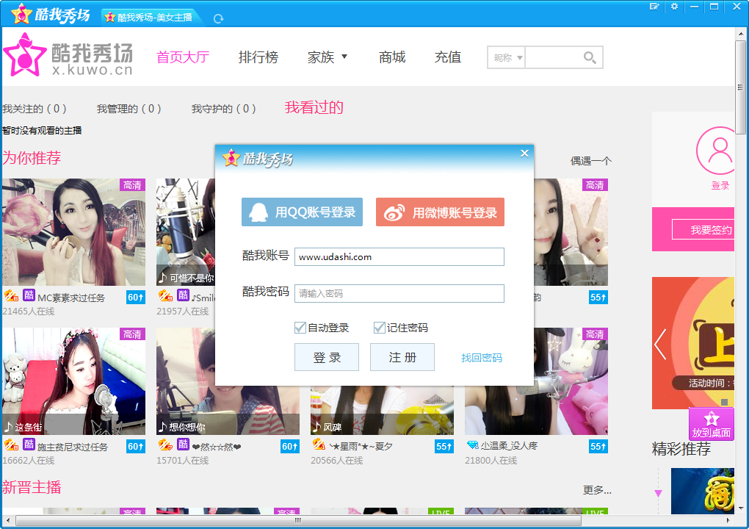Open the 排行榜 page
This screenshot has height=529, width=749.
258,57
